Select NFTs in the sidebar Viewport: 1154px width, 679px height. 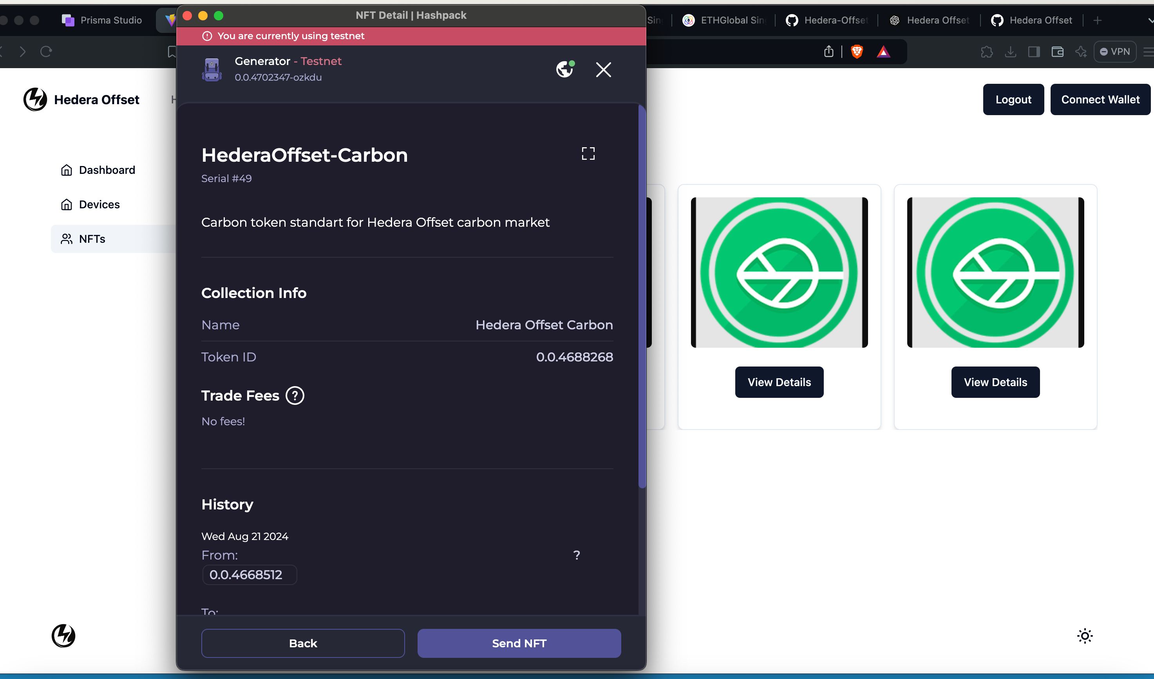click(x=113, y=239)
